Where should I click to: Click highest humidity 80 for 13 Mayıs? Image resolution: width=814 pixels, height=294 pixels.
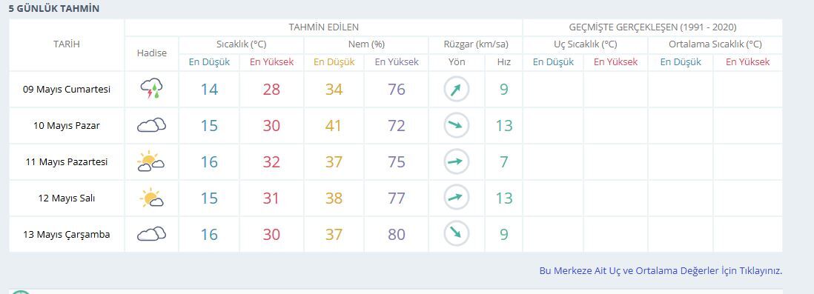click(396, 234)
